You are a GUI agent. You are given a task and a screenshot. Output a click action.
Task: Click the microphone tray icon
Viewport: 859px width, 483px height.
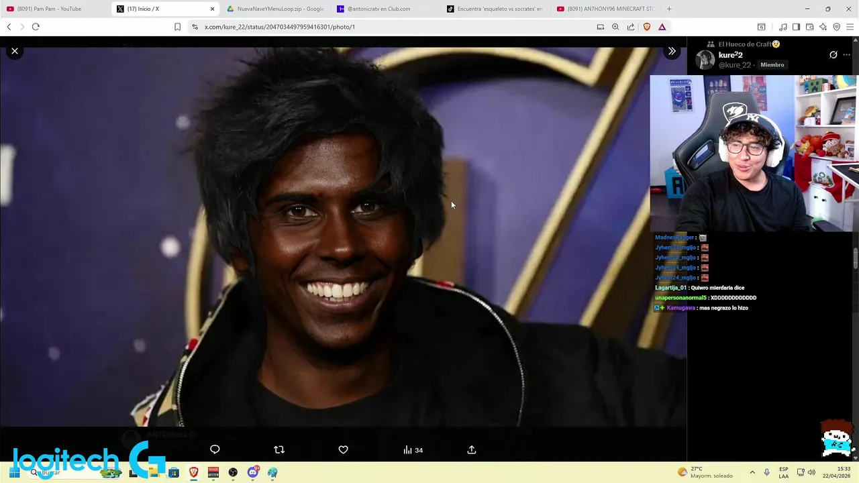coord(766,472)
